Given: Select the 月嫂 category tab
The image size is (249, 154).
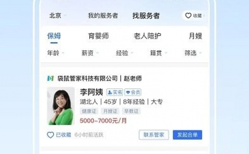Looking at the screenshot, I should (x=195, y=36).
